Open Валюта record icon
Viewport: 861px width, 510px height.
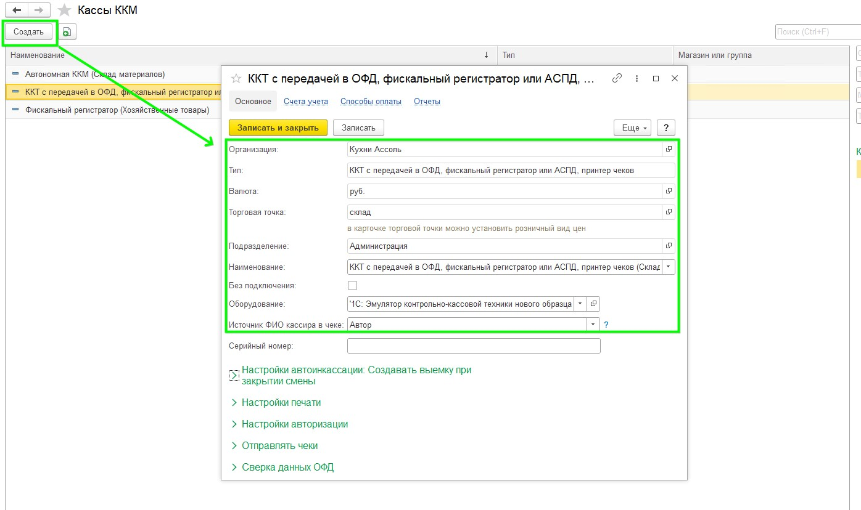tap(669, 192)
